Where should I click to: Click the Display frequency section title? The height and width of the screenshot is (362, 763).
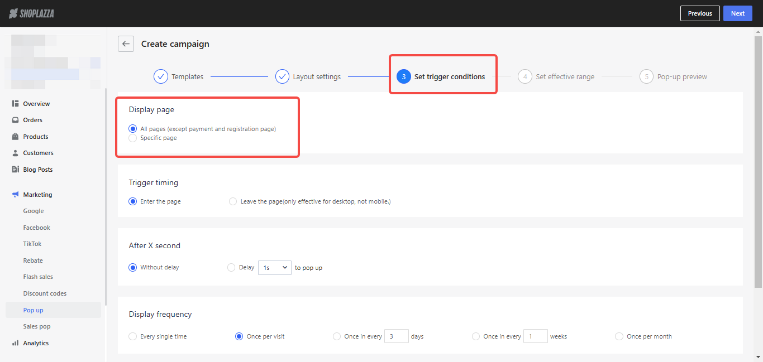tap(160, 314)
